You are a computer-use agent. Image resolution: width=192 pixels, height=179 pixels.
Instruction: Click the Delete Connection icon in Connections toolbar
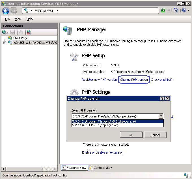coord(29,32)
